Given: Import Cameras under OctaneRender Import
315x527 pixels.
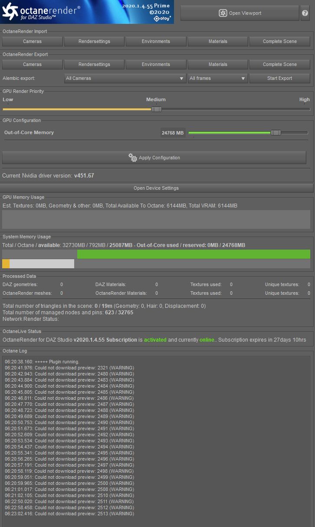Looking at the screenshot, I should click(33, 41).
